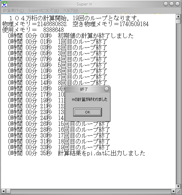The image size is (182, 195).
Task: Click the timestamp '00分 17秒'
Action: (x=39, y=94)
